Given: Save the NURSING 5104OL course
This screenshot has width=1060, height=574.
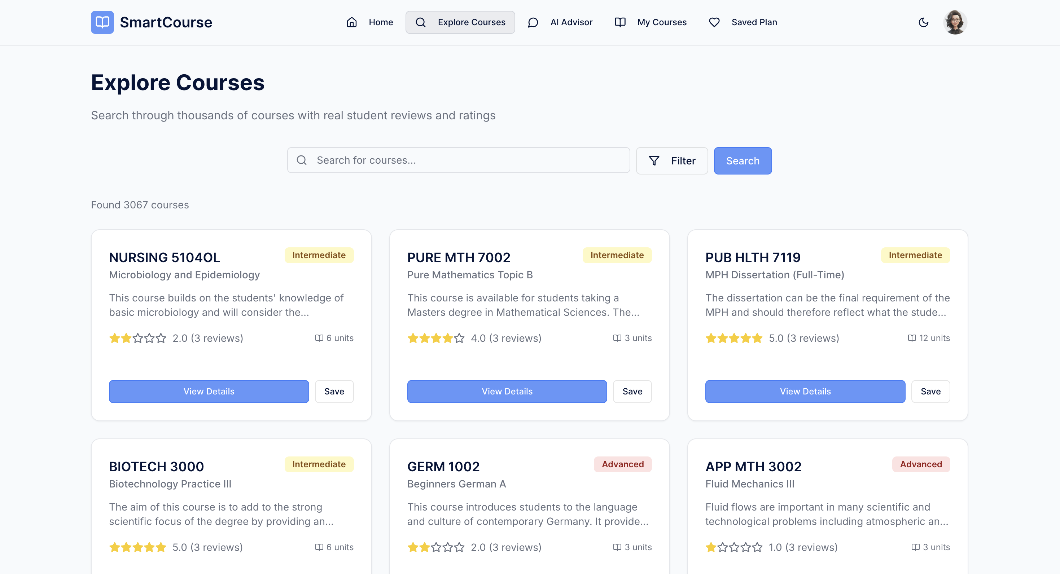Looking at the screenshot, I should (x=334, y=392).
